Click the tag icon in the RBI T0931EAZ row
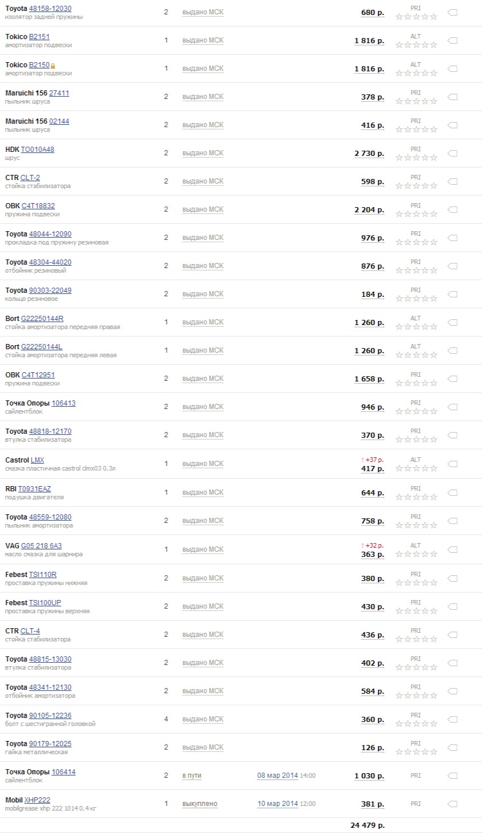484x833 pixels. (452, 492)
